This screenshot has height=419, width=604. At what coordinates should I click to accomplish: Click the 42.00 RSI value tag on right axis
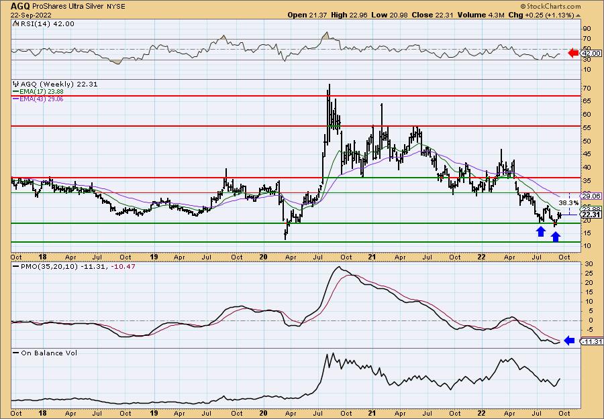(591, 54)
